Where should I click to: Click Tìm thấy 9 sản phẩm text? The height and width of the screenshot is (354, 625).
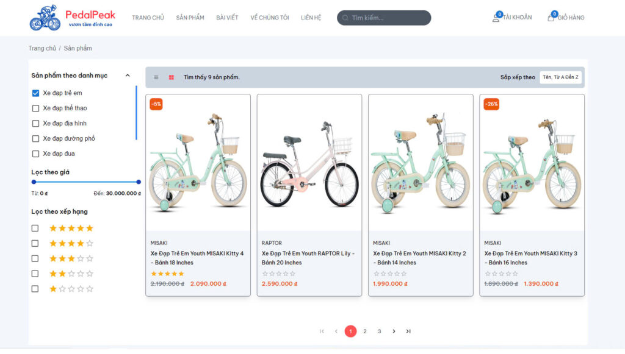[x=211, y=77]
